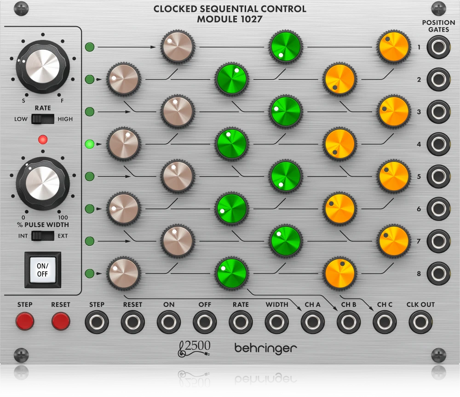
Task: Adjust step 1 silver channel A knob
Action: tap(178, 47)
